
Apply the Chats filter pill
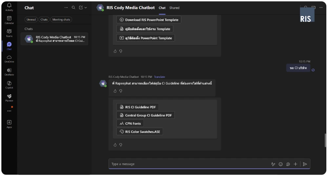pyautogui.click(x=44, y=19)
